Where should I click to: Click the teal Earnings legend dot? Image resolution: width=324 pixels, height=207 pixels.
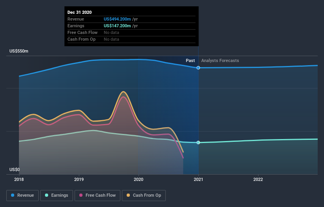[47, 195]
